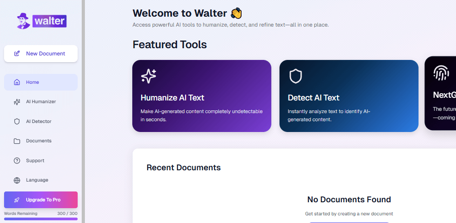The width and height of the screenshot is (456, 223).
Task: Click 'Access powerful AI tools' subtitle text
Action: pyautogui.click(x=231, y=25)
